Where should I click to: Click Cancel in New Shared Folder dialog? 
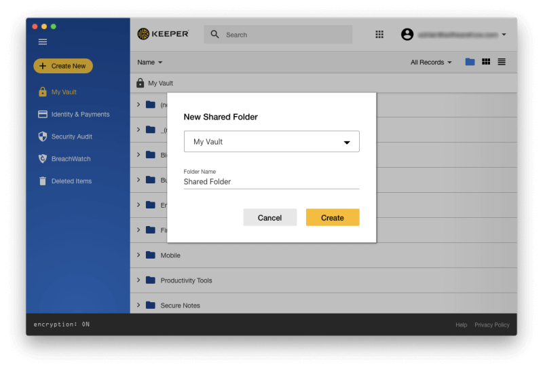pos(269,217)
